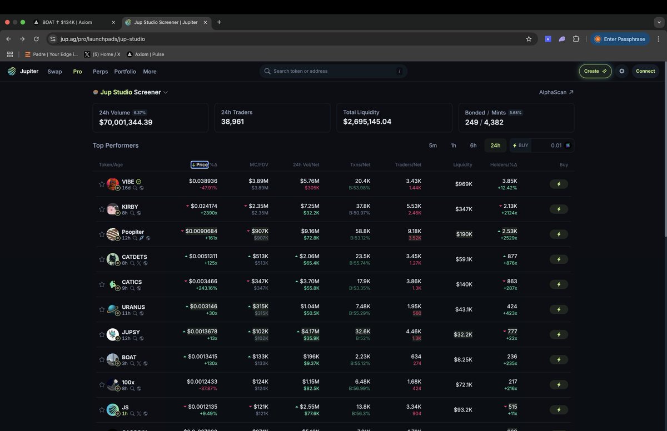
Task: Open the More nav menu
Action: (x=150, y=72)
